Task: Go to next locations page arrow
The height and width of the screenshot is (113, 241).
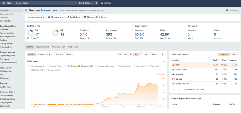Action: pos(179,90)
